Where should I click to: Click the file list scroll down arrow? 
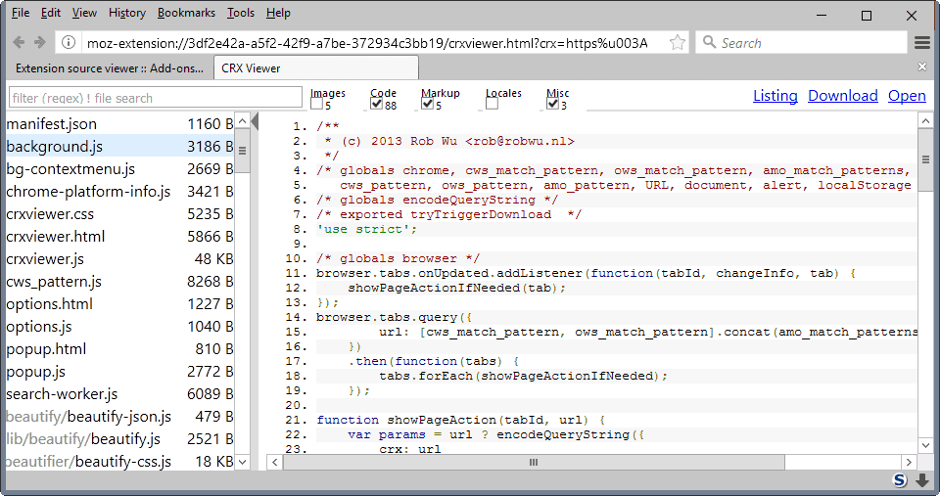tap(242, 462)
